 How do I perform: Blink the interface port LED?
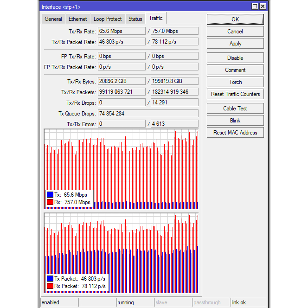pyautogui.click(x=235, y=121)
